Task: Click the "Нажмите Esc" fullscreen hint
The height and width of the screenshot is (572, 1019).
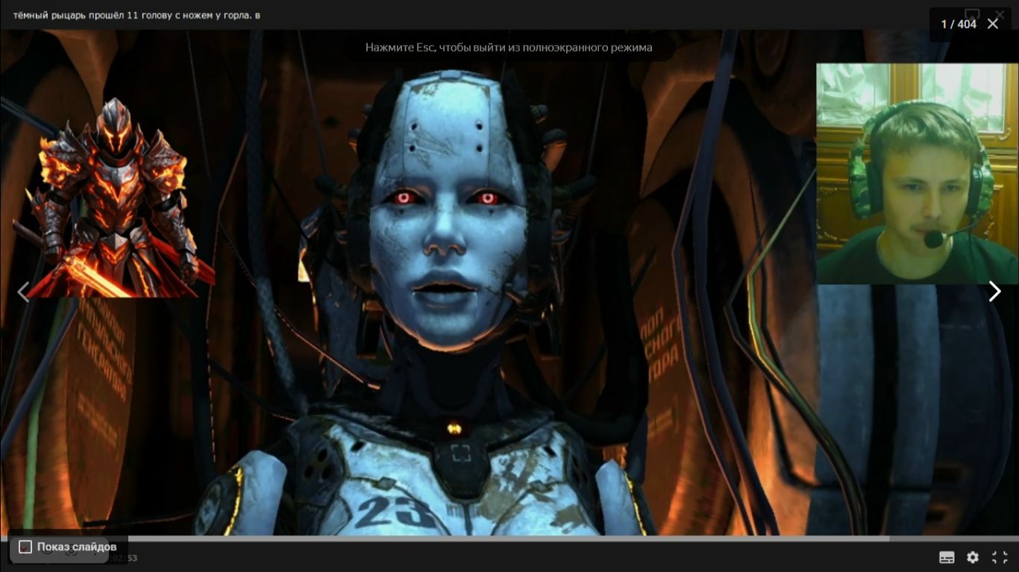Action: coord(509,47)
